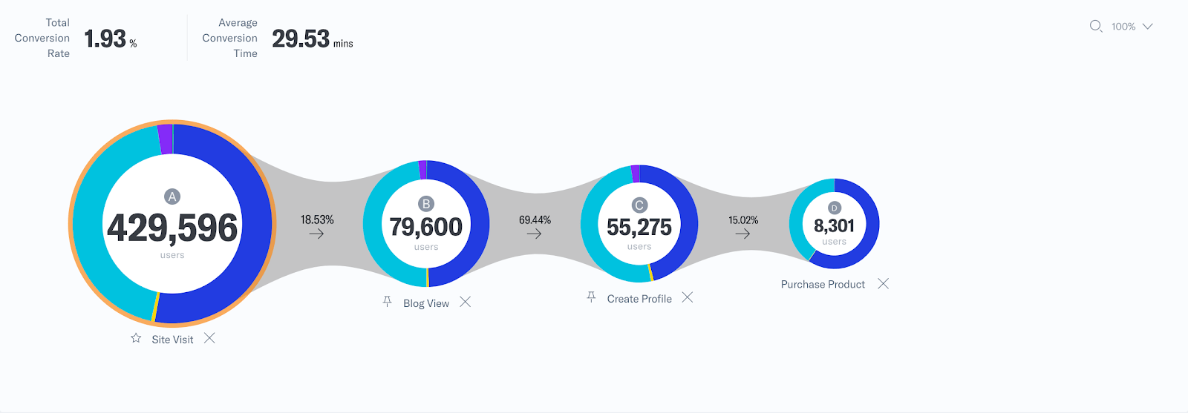Viewport: 1188px width, 413px height.
Task: Click the step D badge in donut
Action: [835, 208]
